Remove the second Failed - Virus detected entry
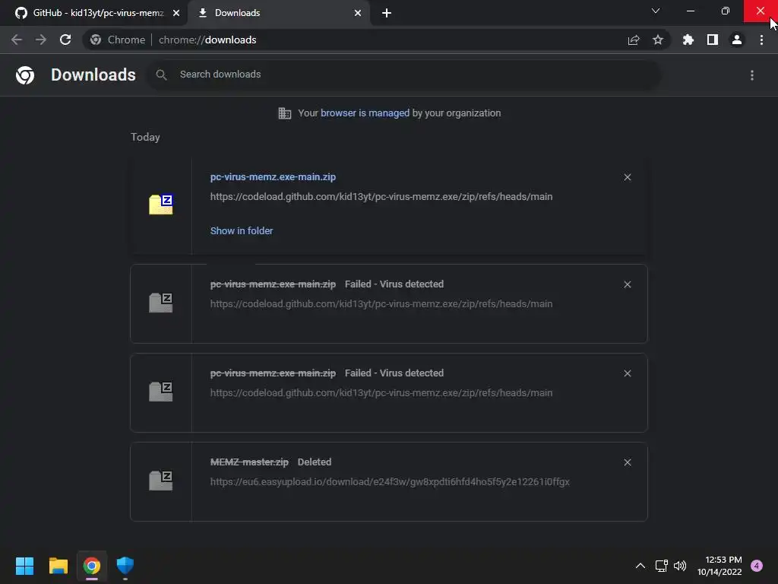Viewport: 778px width, 584px height. coord(628,373)
